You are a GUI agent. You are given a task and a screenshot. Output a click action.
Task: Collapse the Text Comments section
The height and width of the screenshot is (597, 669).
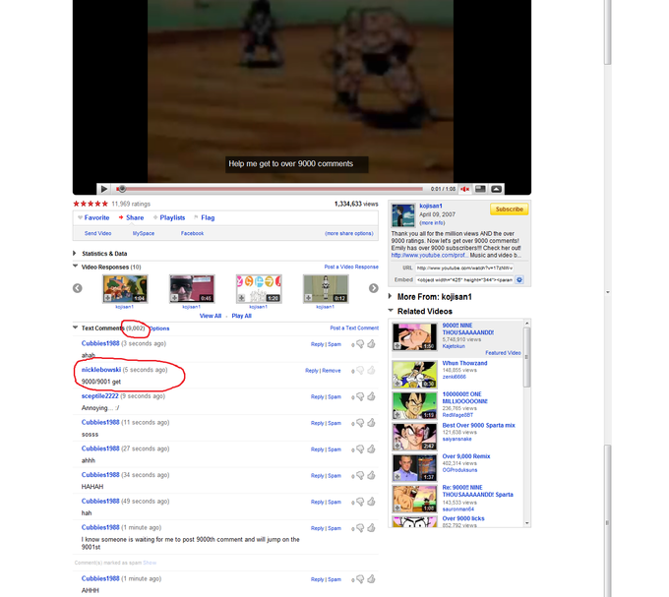[x=75, y=328]
